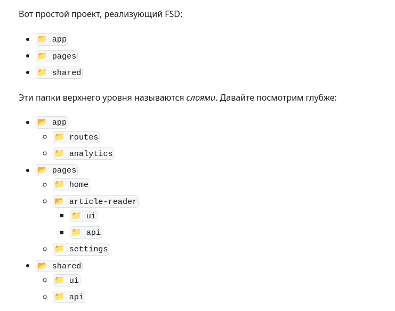
Task: Click the folder icon beside settings
Action: (59, 249)
